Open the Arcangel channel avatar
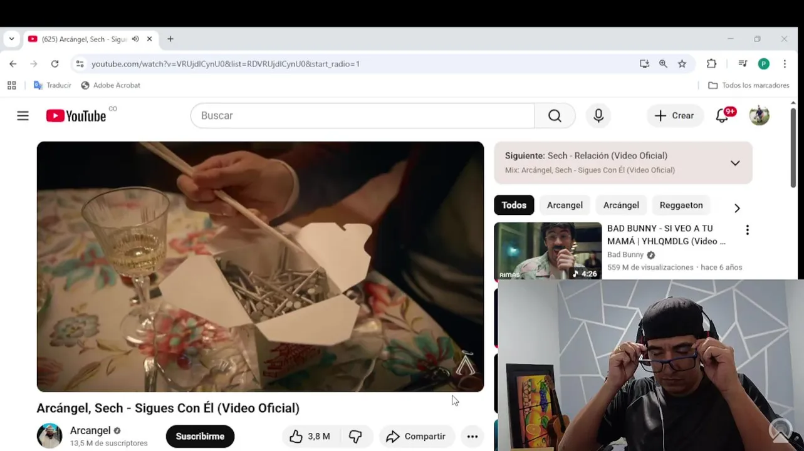This screenshot has height=451, width=804. 50,436
